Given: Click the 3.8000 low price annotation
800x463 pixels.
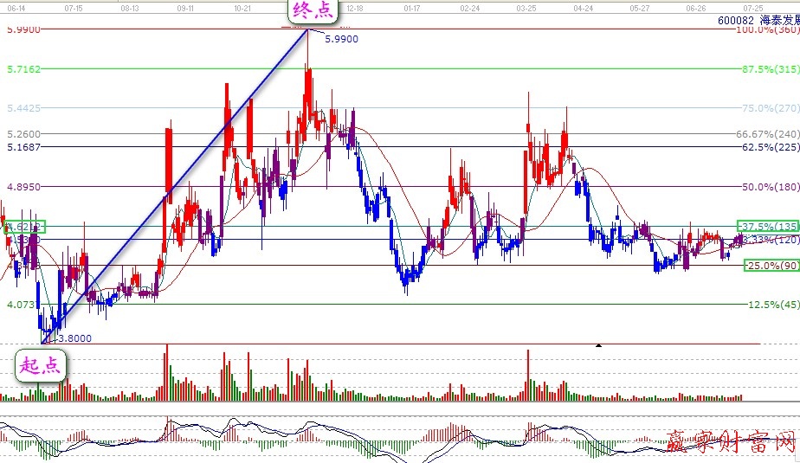Looking at the screenshot, I should [74, 338].
